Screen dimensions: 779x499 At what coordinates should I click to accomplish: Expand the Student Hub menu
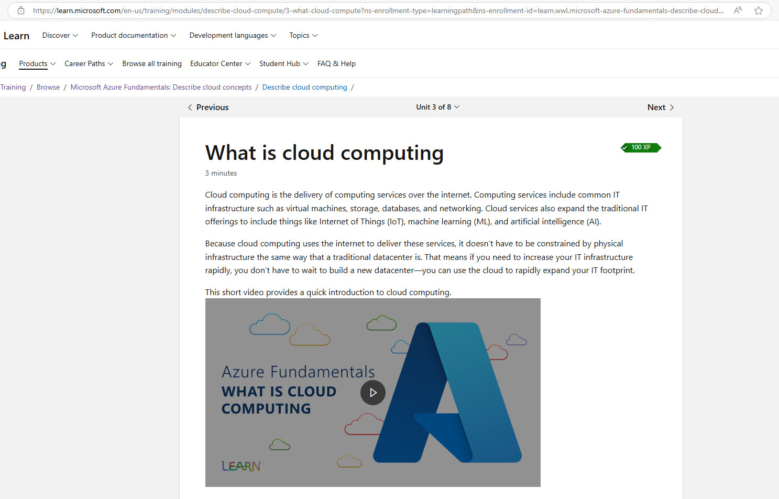[284, 63]
